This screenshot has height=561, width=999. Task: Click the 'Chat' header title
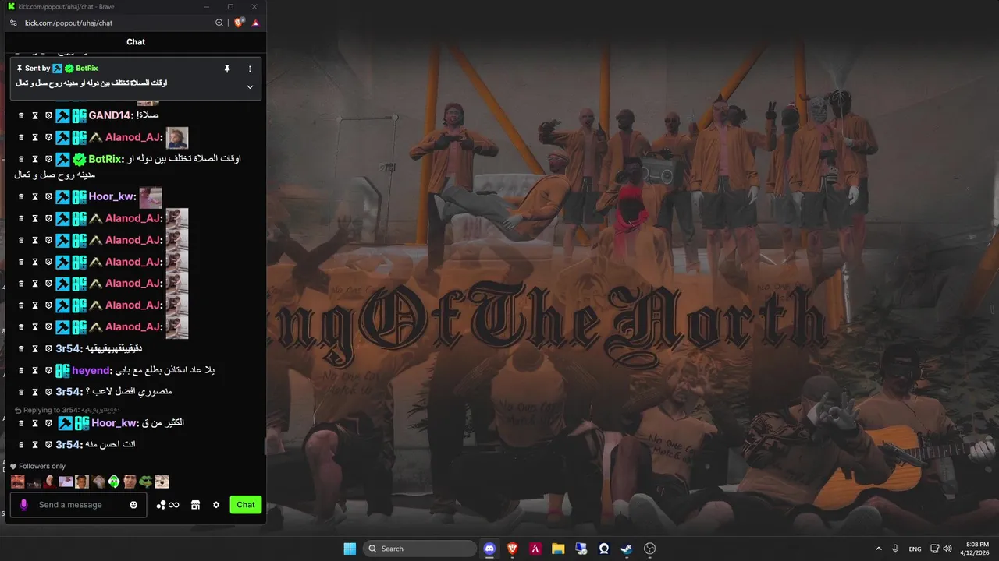136,42
